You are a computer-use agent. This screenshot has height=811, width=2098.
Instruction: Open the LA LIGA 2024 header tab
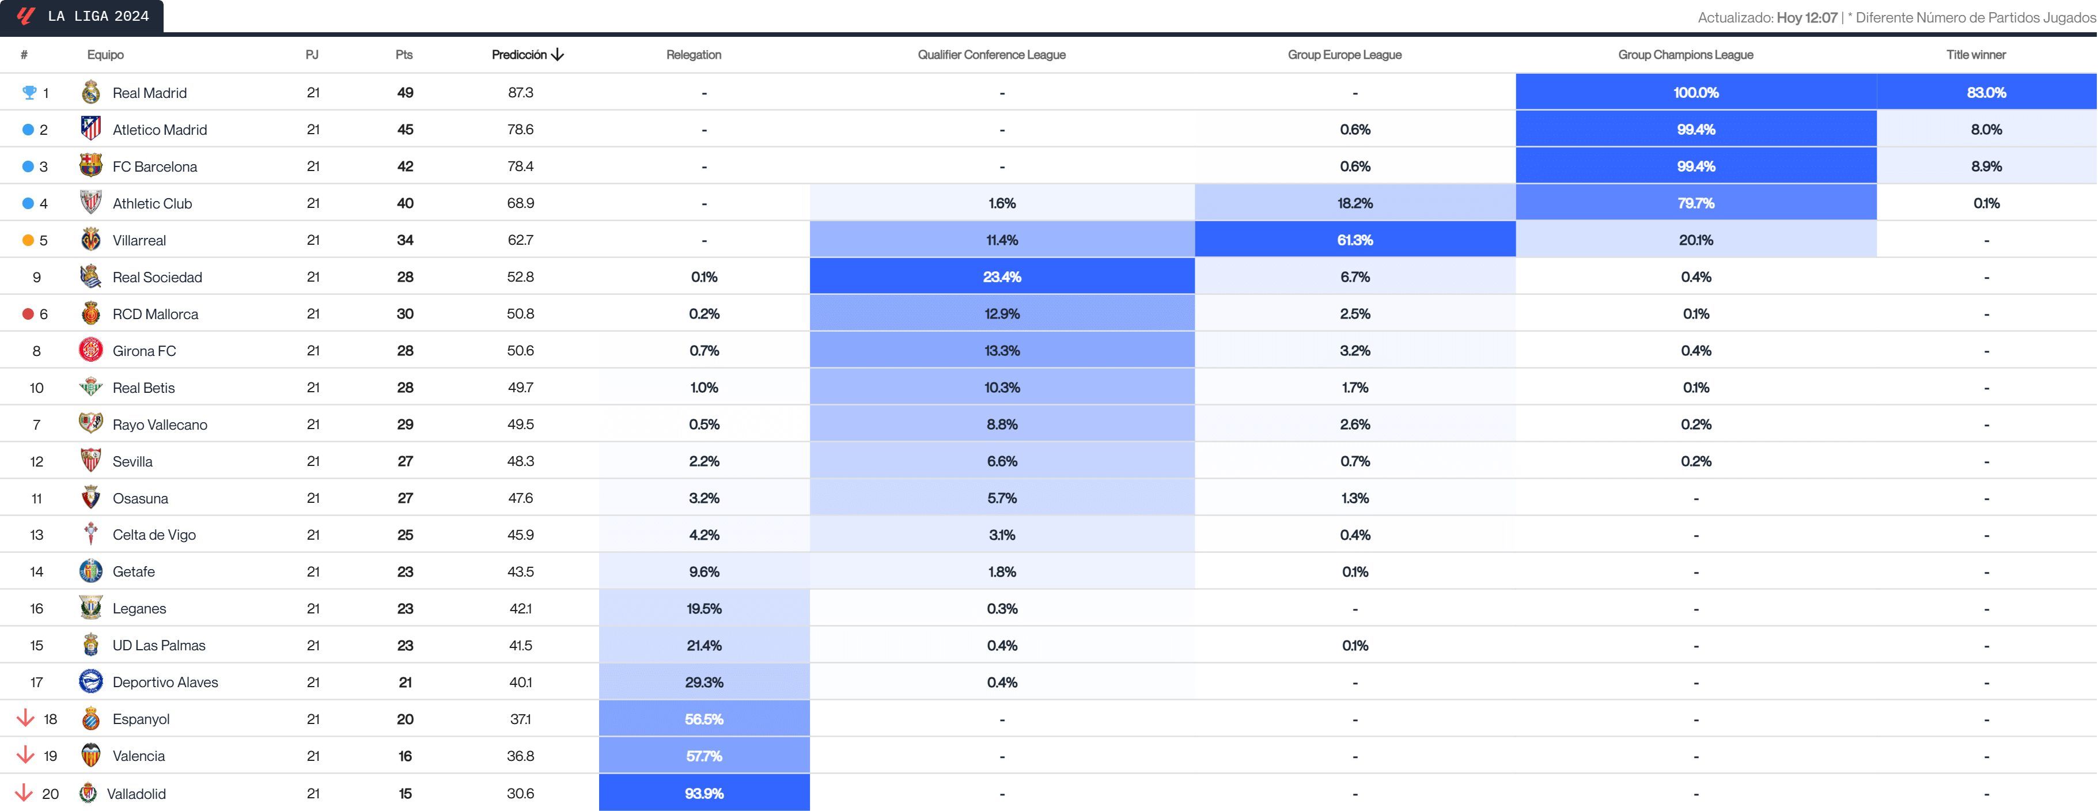(x=98, y=14)
